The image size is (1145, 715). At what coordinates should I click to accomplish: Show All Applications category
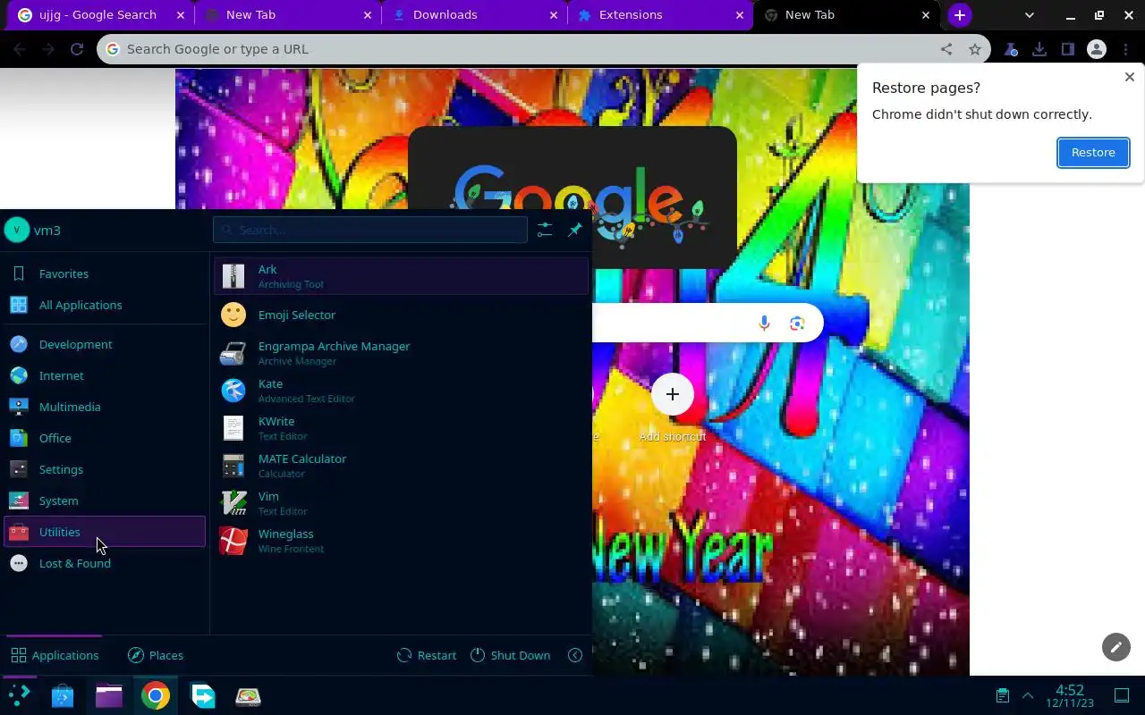105,305
